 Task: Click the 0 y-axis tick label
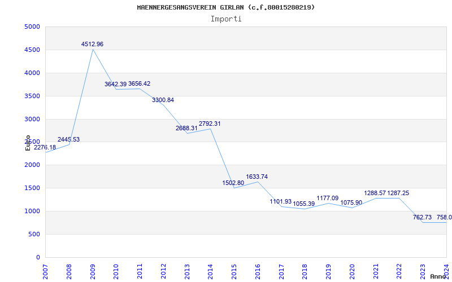[38, 257]
